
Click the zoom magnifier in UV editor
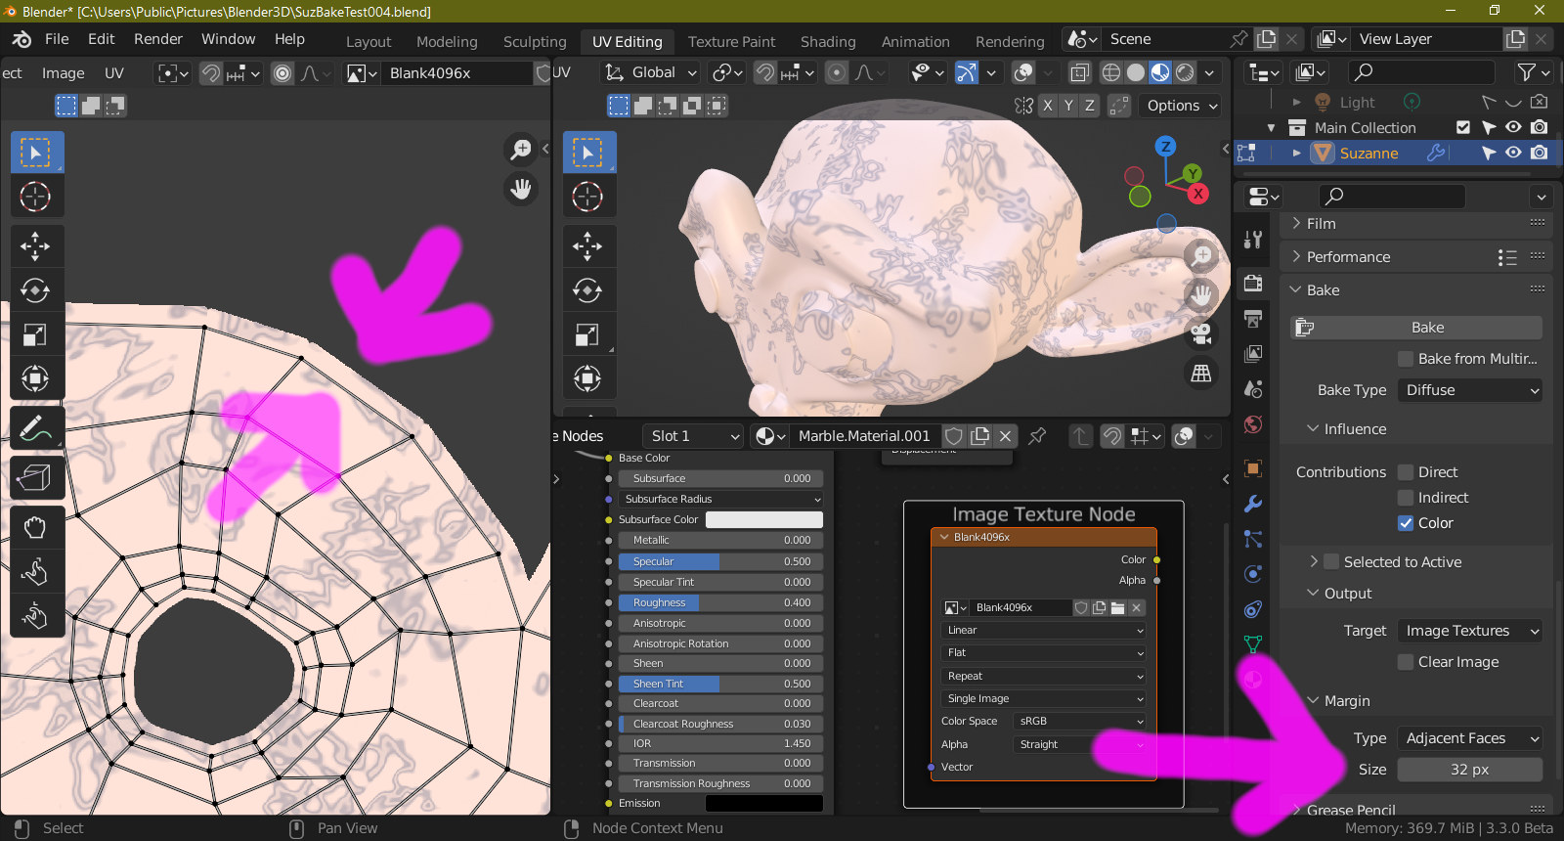[521, 150]
